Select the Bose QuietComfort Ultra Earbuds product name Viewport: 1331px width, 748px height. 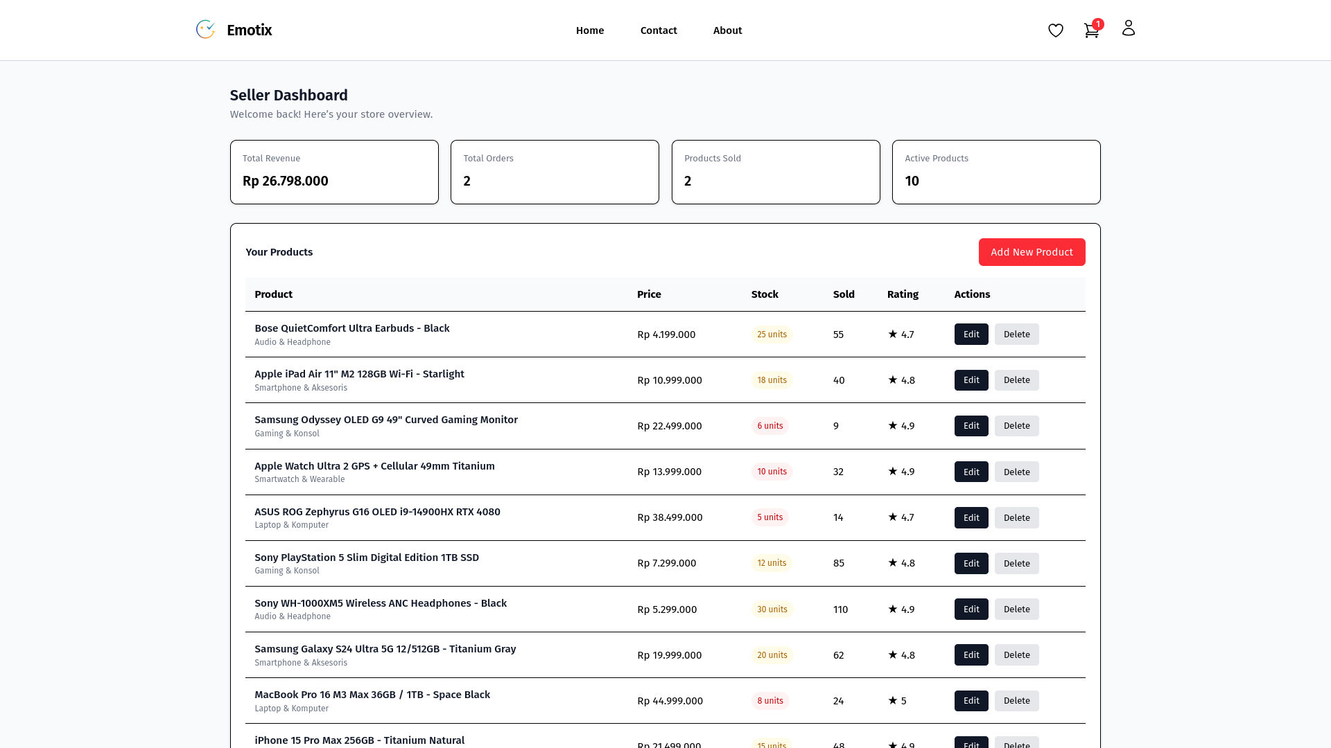pyautogui.click(x=352, y=328)
